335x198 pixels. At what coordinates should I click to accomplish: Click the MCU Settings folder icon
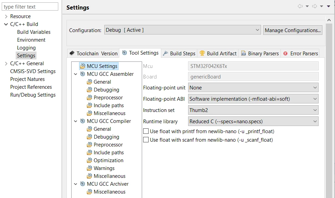tap(82, 66)
